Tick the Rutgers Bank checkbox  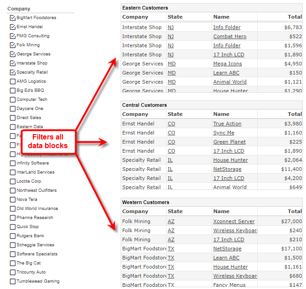pos(12,236)
